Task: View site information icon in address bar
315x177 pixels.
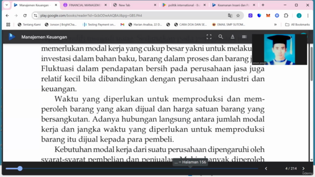Action: [x=35, y=15]
